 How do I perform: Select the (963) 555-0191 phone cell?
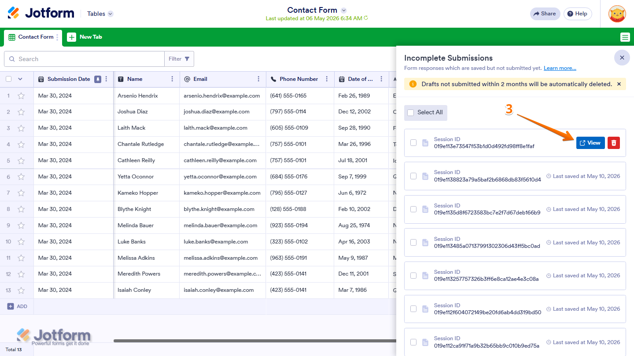[x=300, y=258]
